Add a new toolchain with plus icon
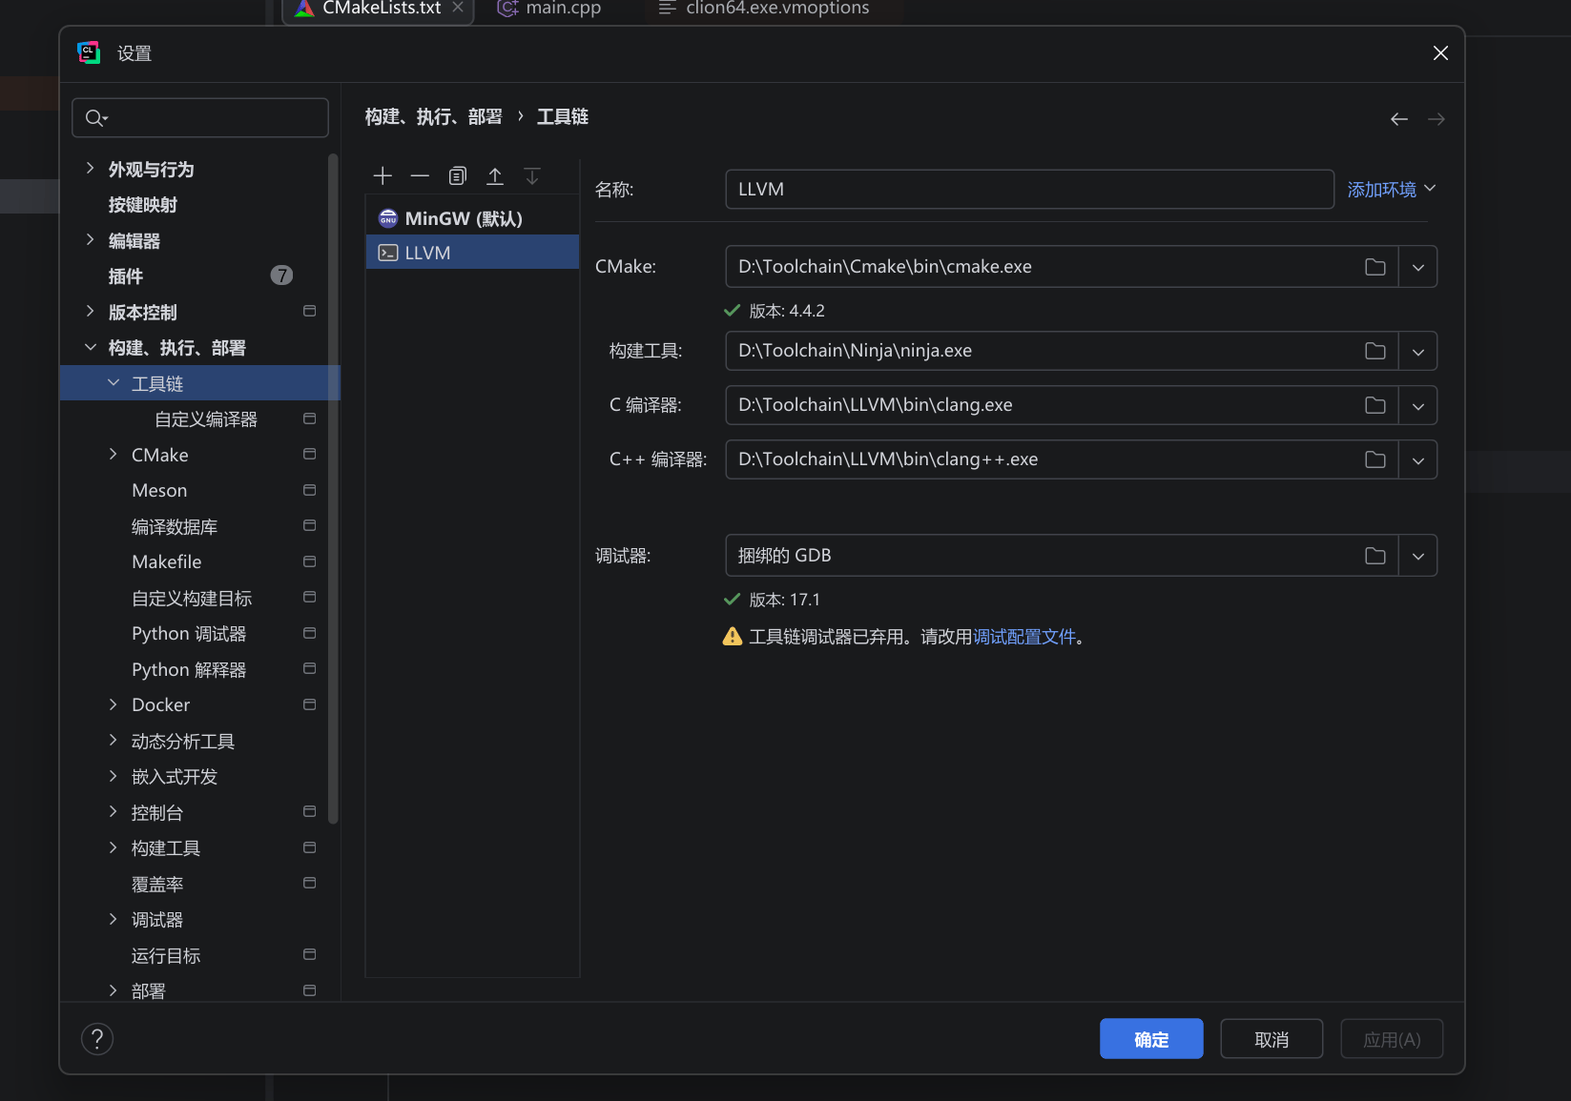1571x1101 pixels. (x=382, y=176)
